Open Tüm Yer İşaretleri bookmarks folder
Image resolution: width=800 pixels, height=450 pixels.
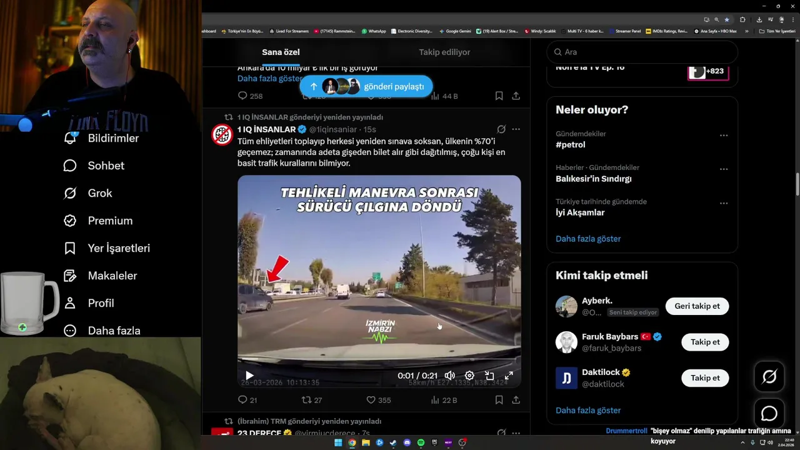(777, 31)
